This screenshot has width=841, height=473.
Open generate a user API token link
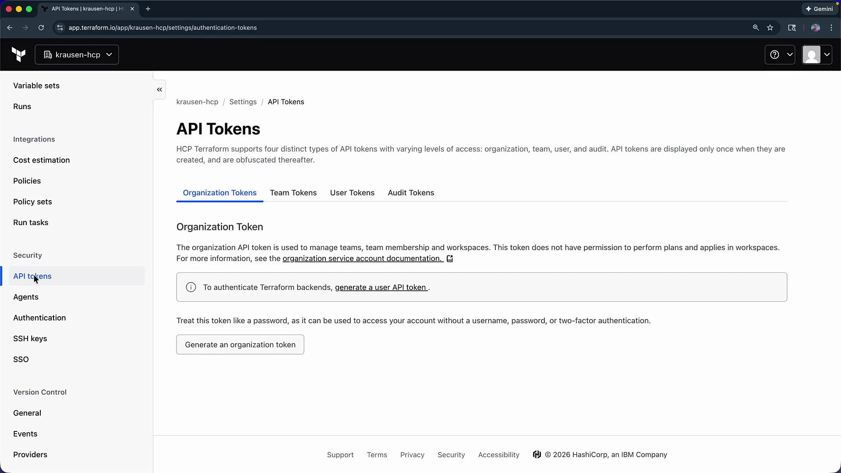(382, 287)
